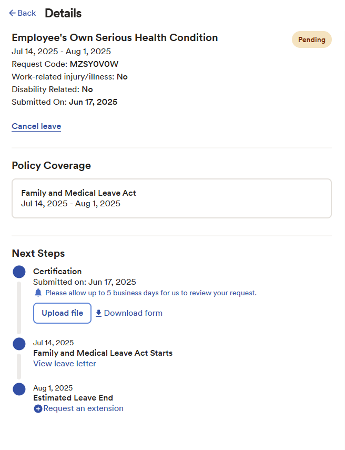The width and height of the screenshot is (345, 450).
Task: Click Request an extension
Action: coord(83,408)
